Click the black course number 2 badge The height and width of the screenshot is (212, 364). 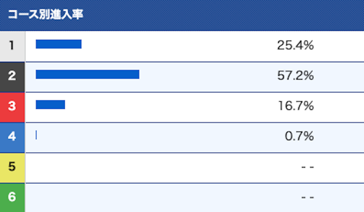coord(13,77)
